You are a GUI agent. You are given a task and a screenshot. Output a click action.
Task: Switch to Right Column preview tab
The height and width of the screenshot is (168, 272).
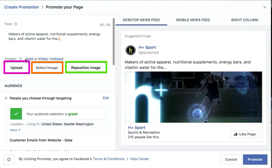coord(245,20)
